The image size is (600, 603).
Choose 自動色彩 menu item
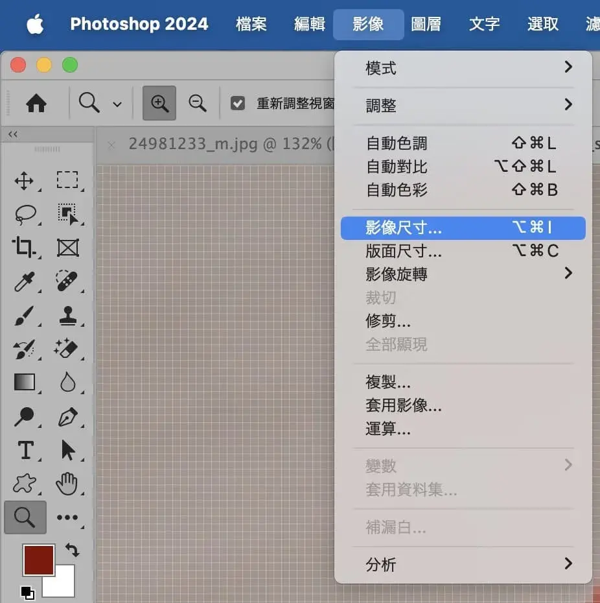463,189
